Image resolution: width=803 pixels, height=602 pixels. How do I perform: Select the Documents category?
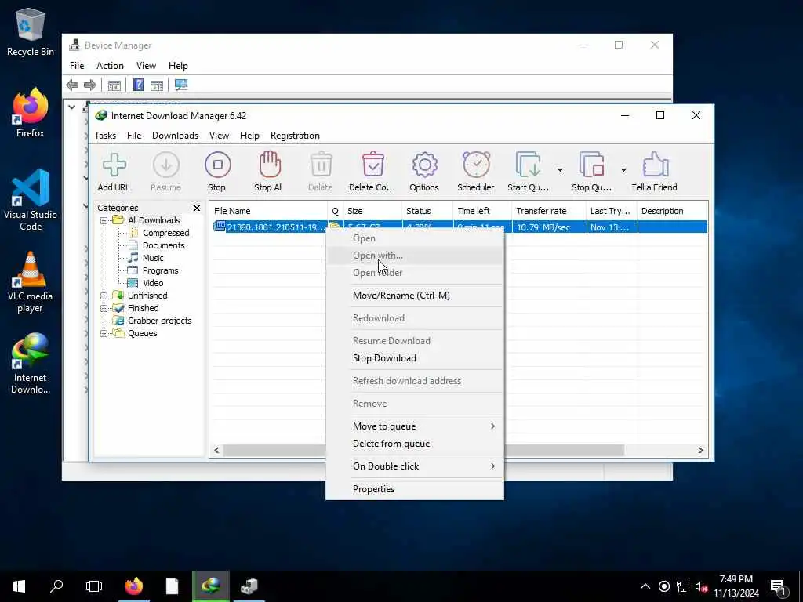[x=163, y=245]
